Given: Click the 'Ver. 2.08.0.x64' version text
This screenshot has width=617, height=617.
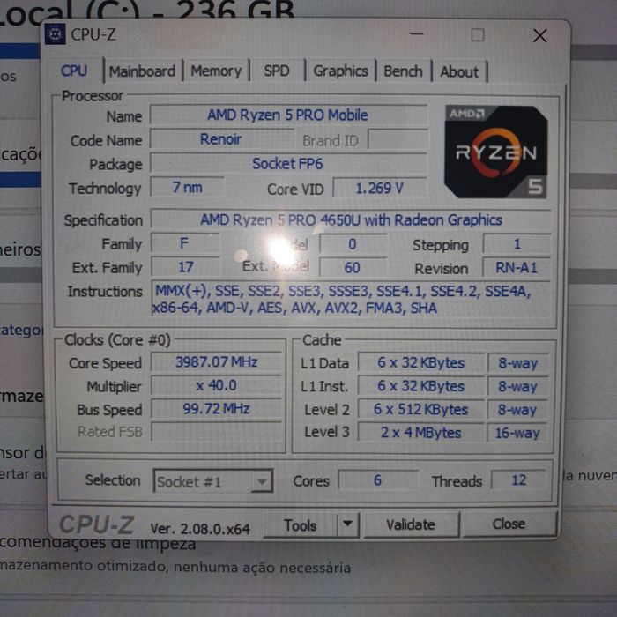Looking at the screenshot, I should (x=200, y=529).
